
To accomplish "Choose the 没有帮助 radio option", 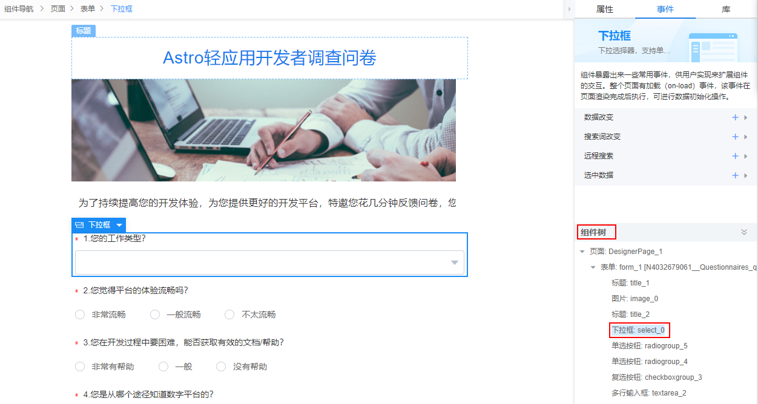I will click(221, 367).
